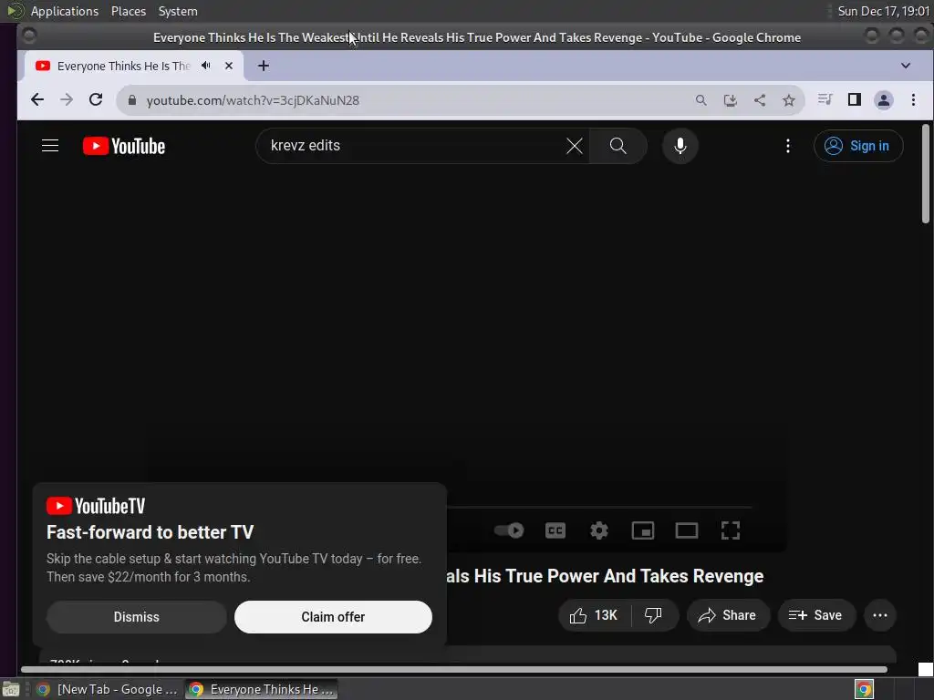Show desktop icon in bottom panel
934x700 pixels.
click(11, 689)
